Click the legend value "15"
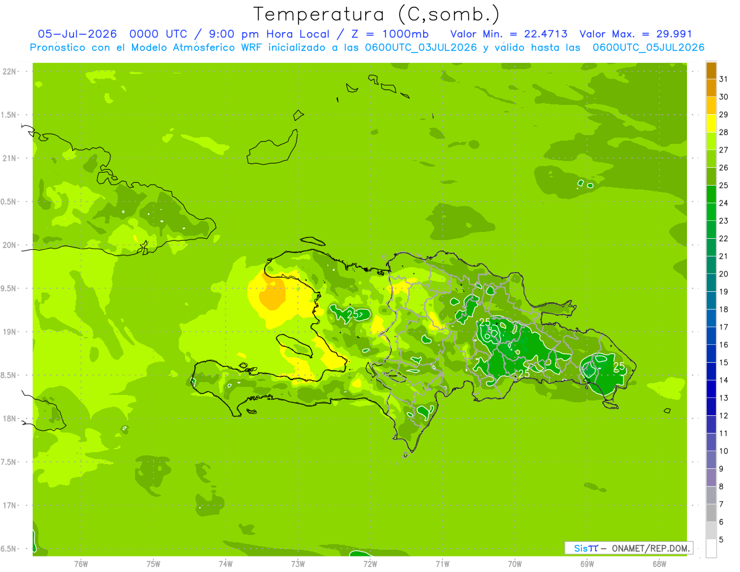 click(724, 362)
